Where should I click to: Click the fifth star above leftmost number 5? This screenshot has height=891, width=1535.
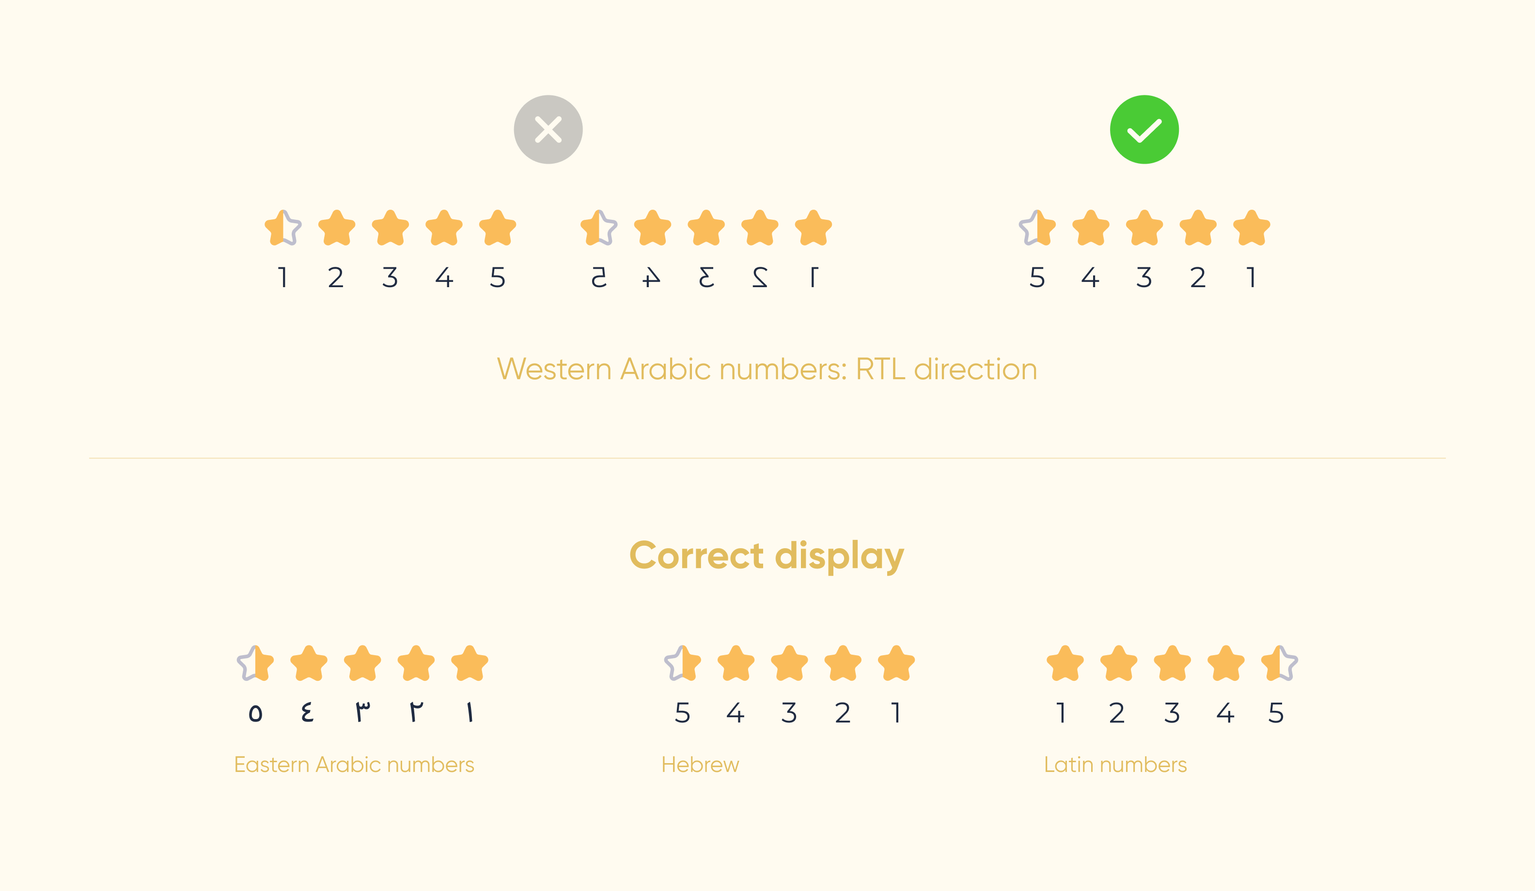click(x=498, y=228)
